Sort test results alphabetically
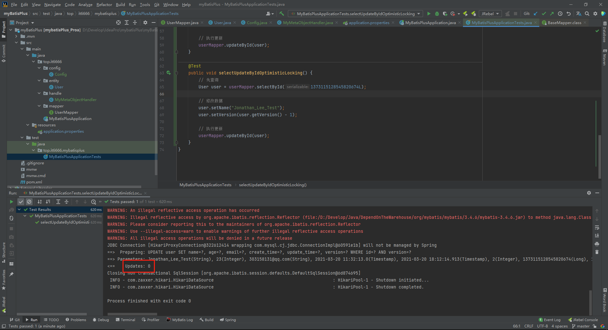 [x=40, y=202]
